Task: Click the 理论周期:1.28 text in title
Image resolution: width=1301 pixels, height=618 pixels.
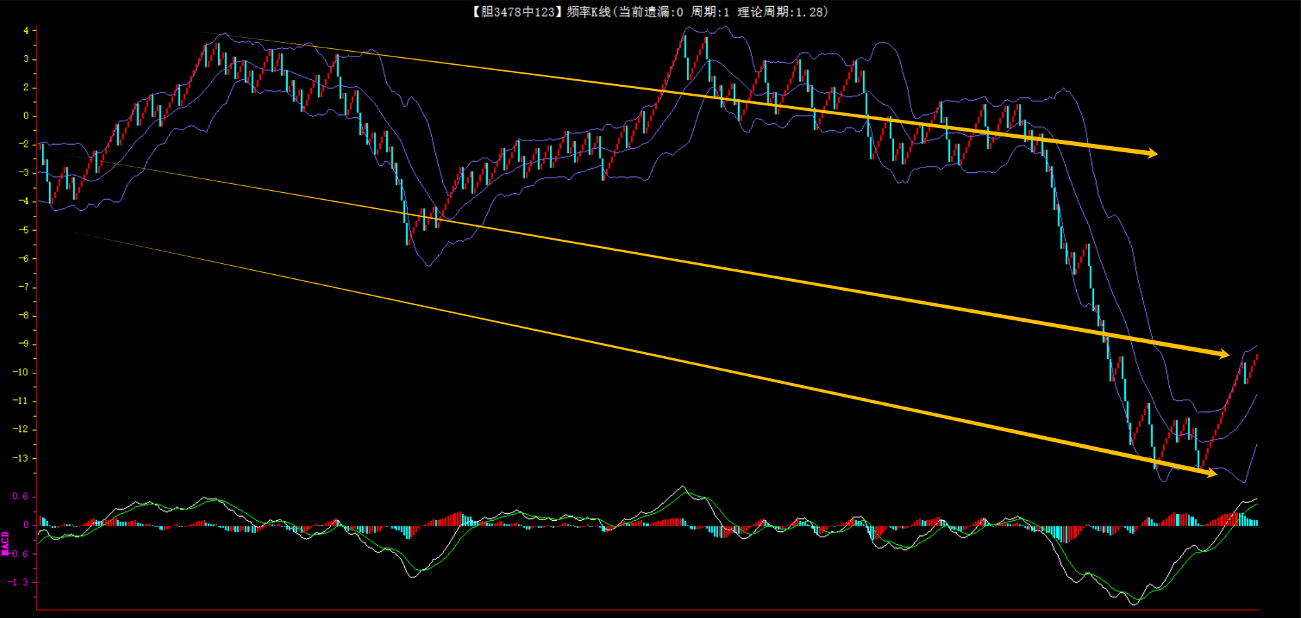Action: point(782,12)
